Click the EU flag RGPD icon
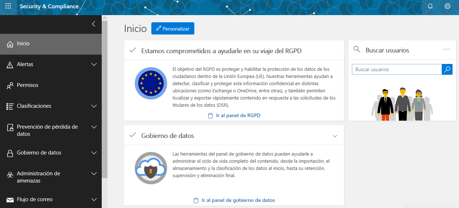This screenshot has width=459, height=208. click(x=151, y=84)
